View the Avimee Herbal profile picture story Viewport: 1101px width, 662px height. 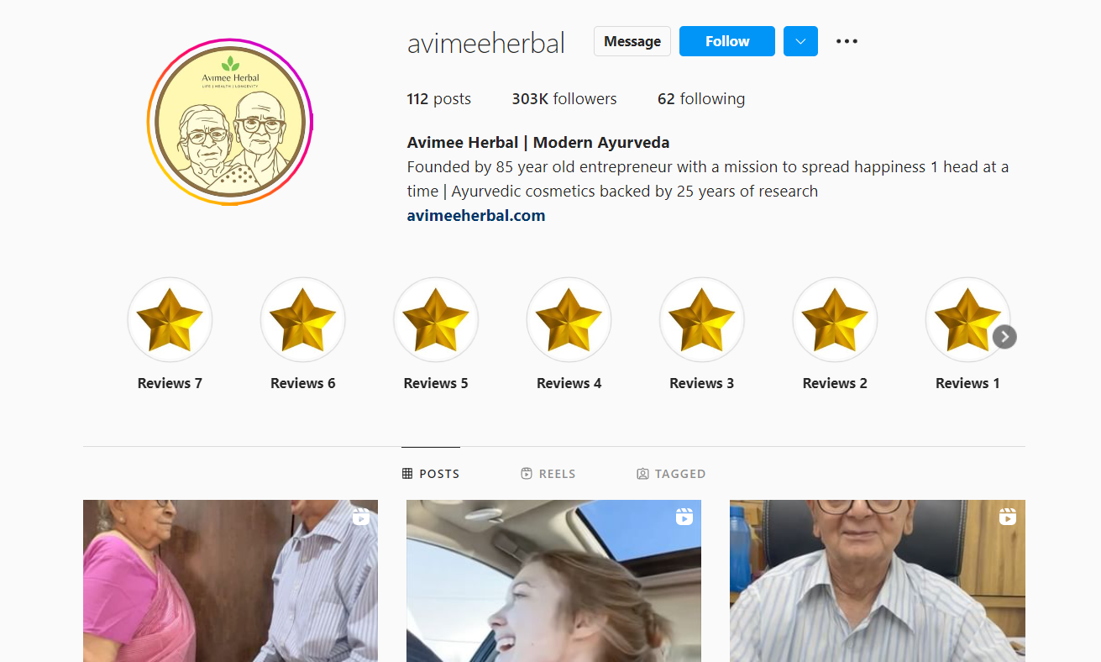pyautogui.click(x=230, y=122)
